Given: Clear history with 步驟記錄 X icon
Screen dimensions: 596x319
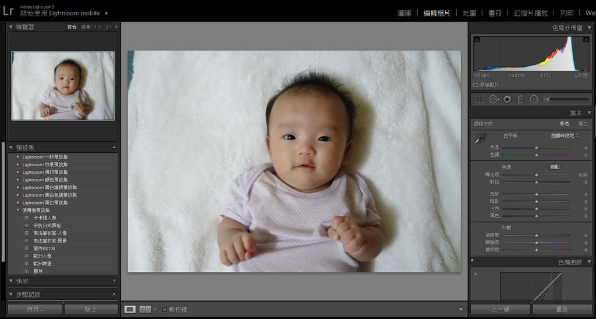Looking at the screenshot, I should [114, 295].
